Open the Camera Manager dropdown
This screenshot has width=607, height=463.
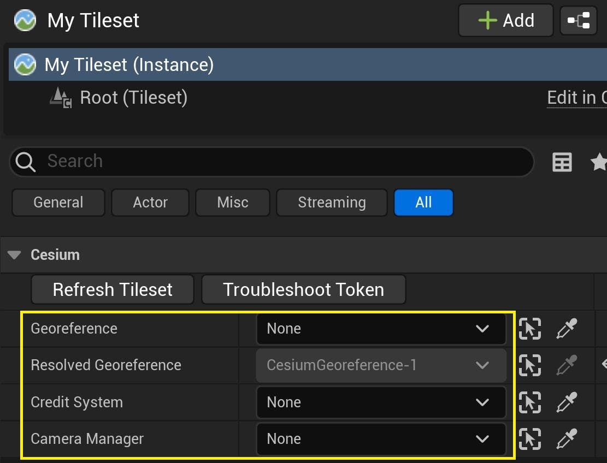[x=381, y=439]
